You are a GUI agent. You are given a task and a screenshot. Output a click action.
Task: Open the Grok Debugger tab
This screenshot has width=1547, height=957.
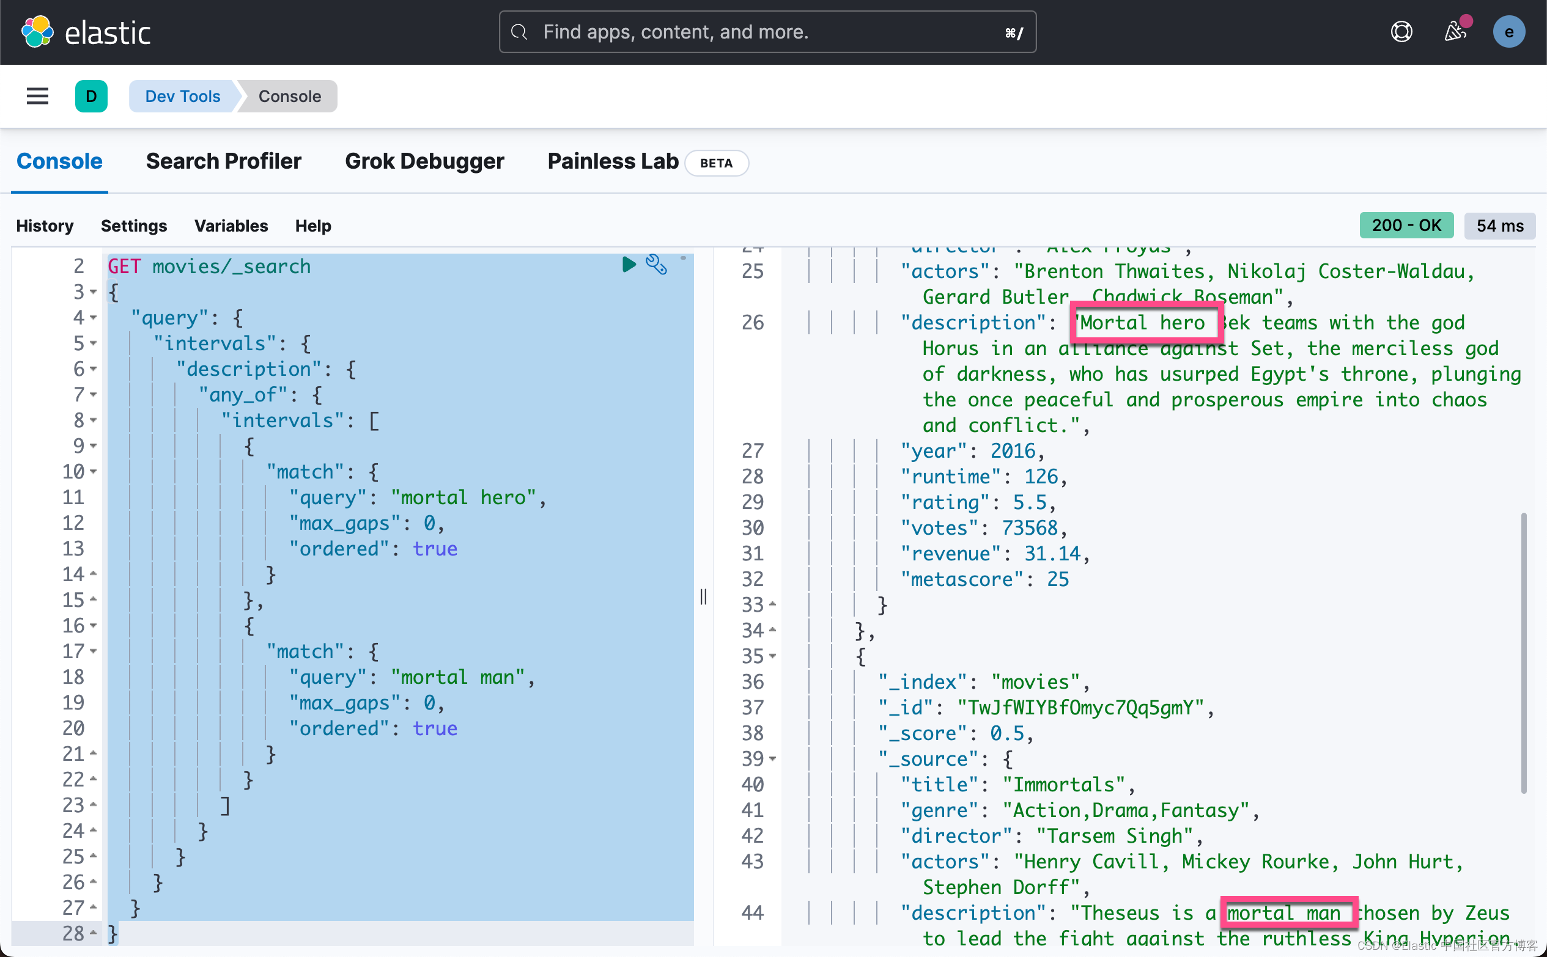[424, 161]
